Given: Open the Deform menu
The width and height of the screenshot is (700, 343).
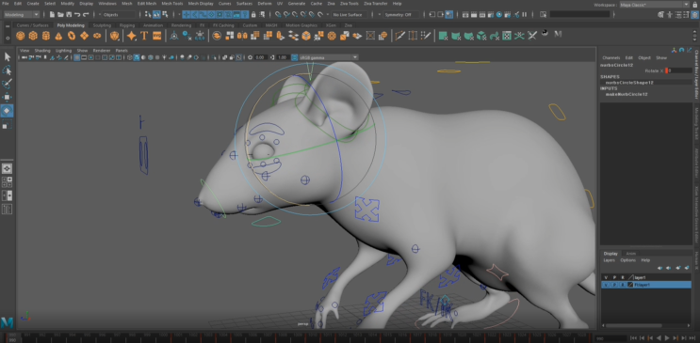Looking at the screenshot, I should click(x=265, y=4).
